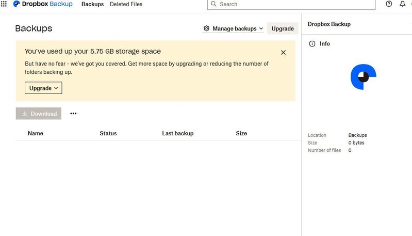Open the Upgrade dropdown in yellow banner
The width and height of the screenshot is (412, 236).
pos(43,88)
